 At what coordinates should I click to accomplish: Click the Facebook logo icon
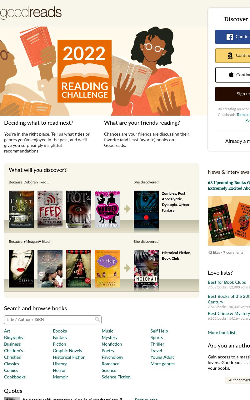(230, 37)
